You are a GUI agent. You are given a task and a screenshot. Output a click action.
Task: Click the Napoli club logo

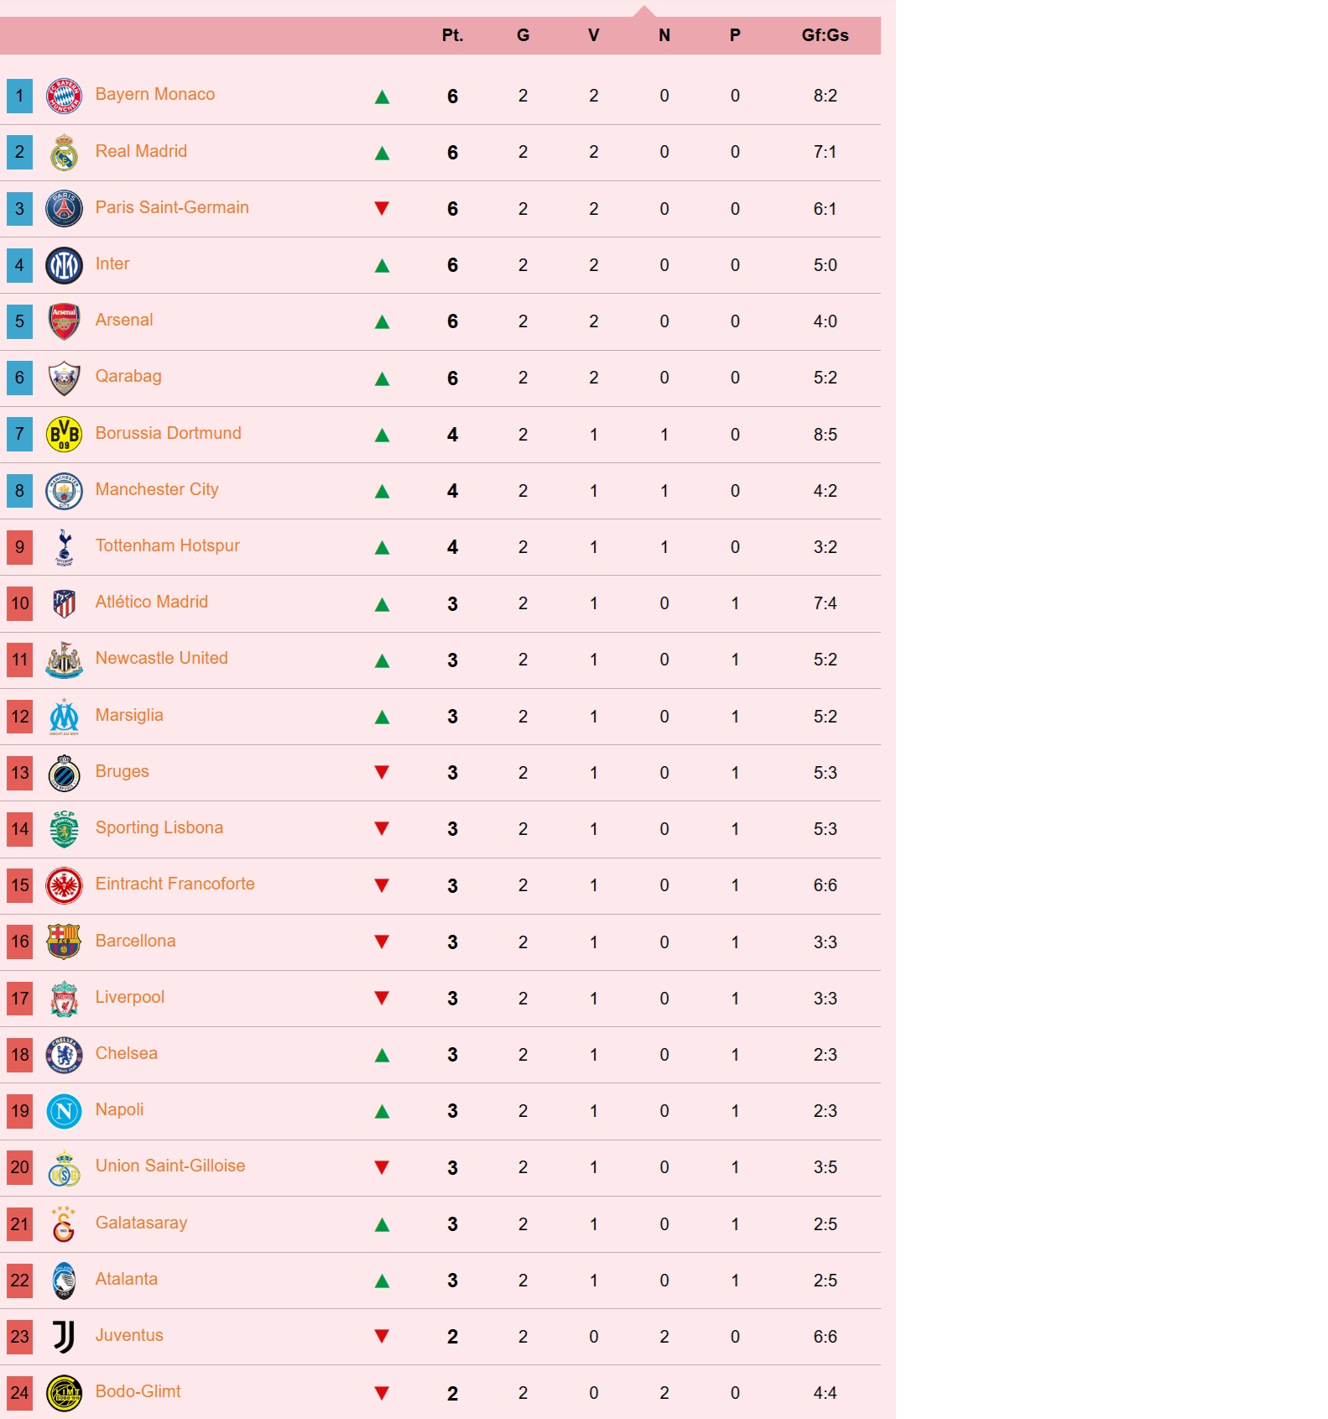pyautogui.click(x=64, y=1111)
